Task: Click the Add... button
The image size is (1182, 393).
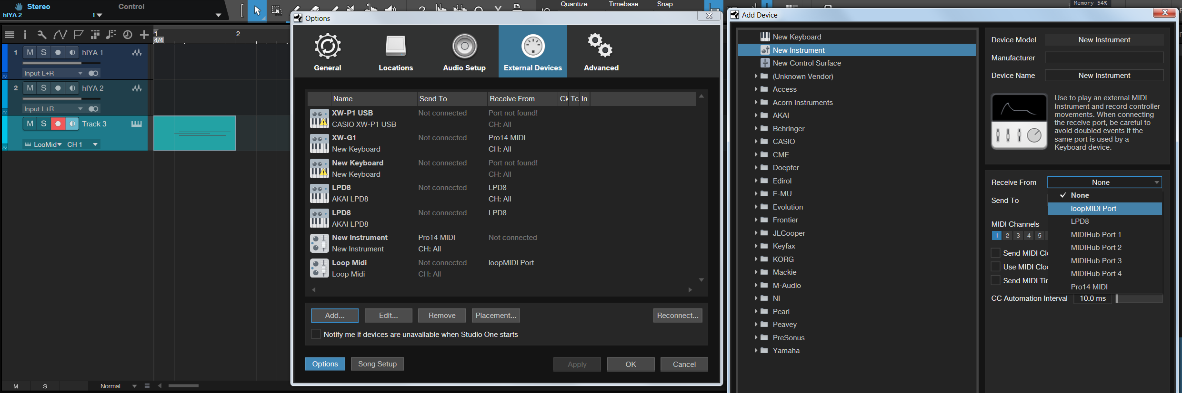Action: (x=335, y=316)
